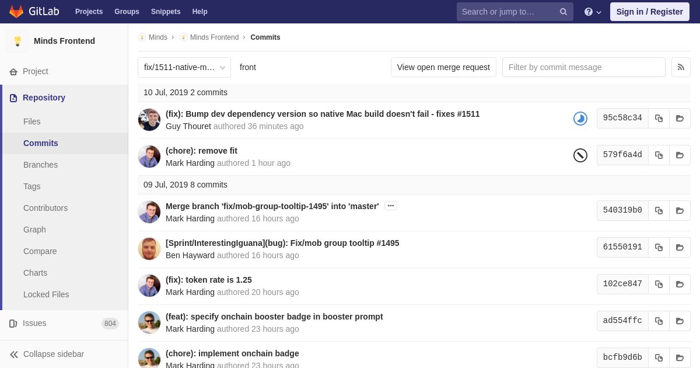Copy commit SHA 95c58c34
Screen dimensions: 700x368
(x=659, y=118)
